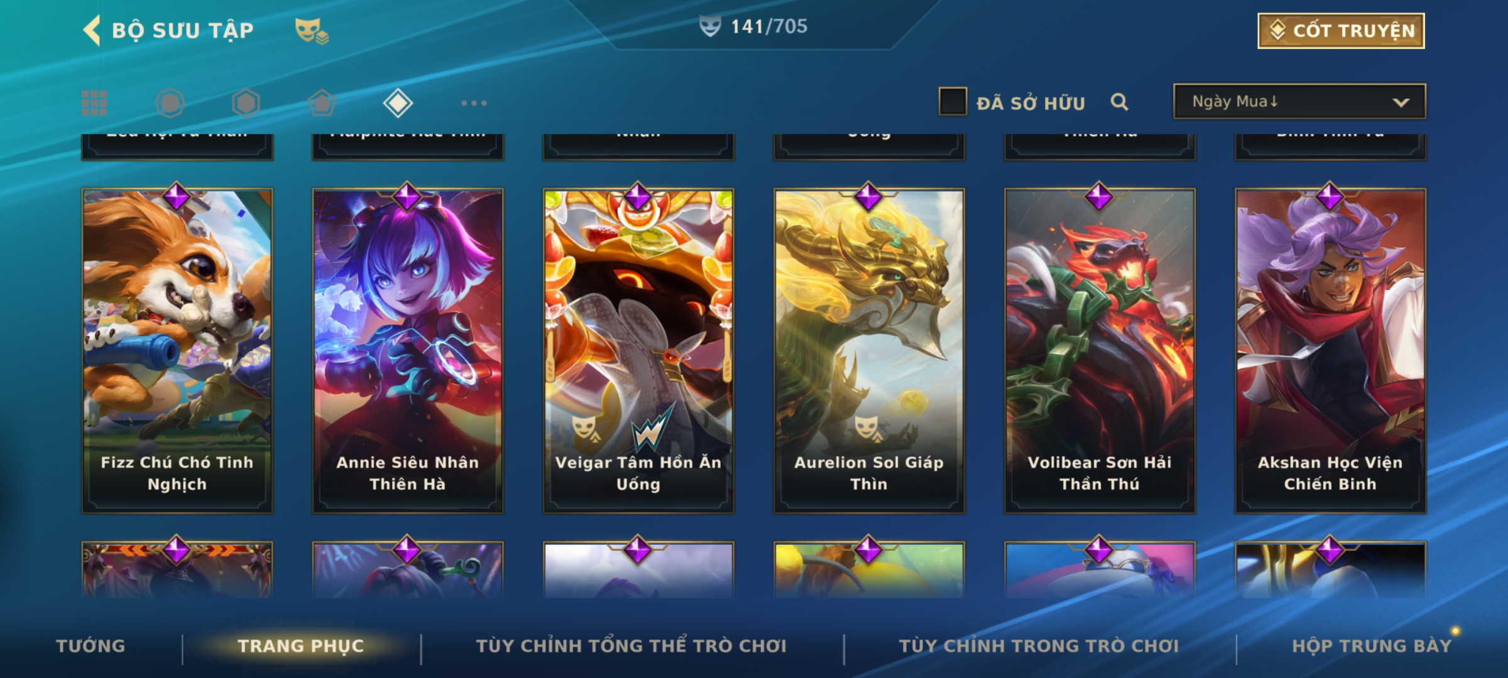The height and width of the screenshot is (678, 1508).
Task: Open more filters via three dots
Action: point(474,103)
